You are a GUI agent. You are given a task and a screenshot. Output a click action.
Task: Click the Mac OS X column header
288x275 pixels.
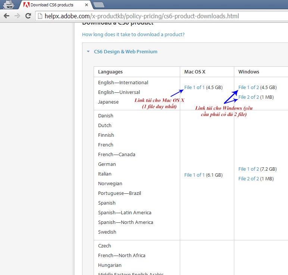coord(195,72)
